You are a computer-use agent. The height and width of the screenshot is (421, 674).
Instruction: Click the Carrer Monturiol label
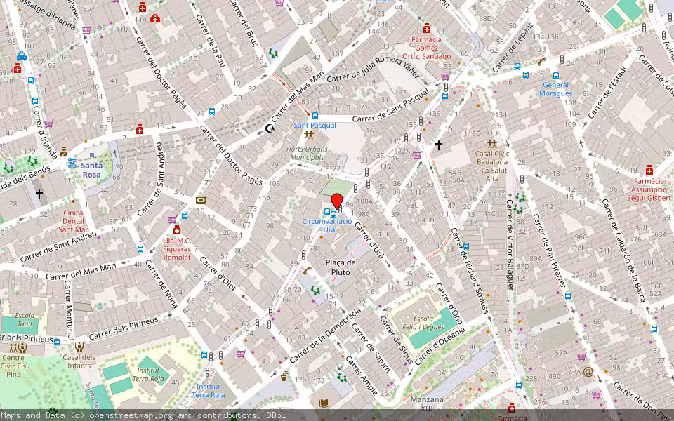click(68, 310)
